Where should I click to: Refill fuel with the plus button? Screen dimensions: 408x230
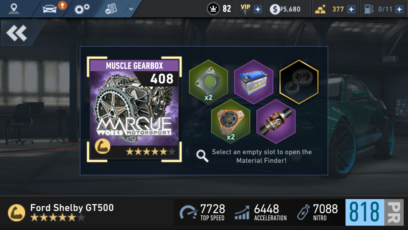pos(399,9)
